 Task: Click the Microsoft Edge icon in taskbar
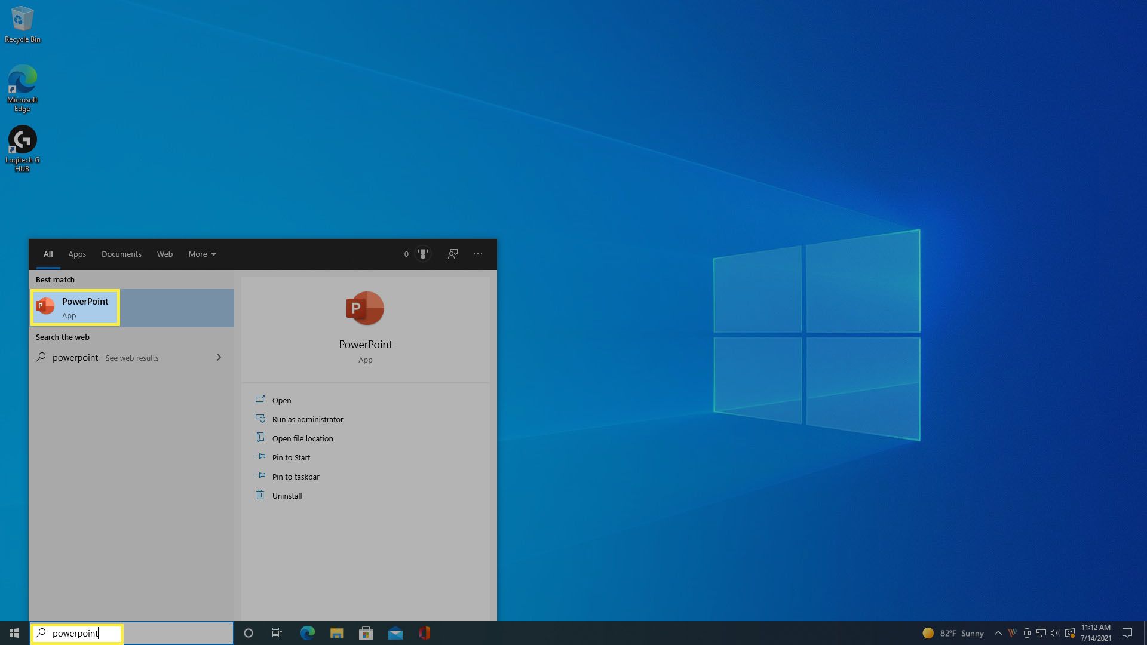pyautogui.click(x=307, y=632)
